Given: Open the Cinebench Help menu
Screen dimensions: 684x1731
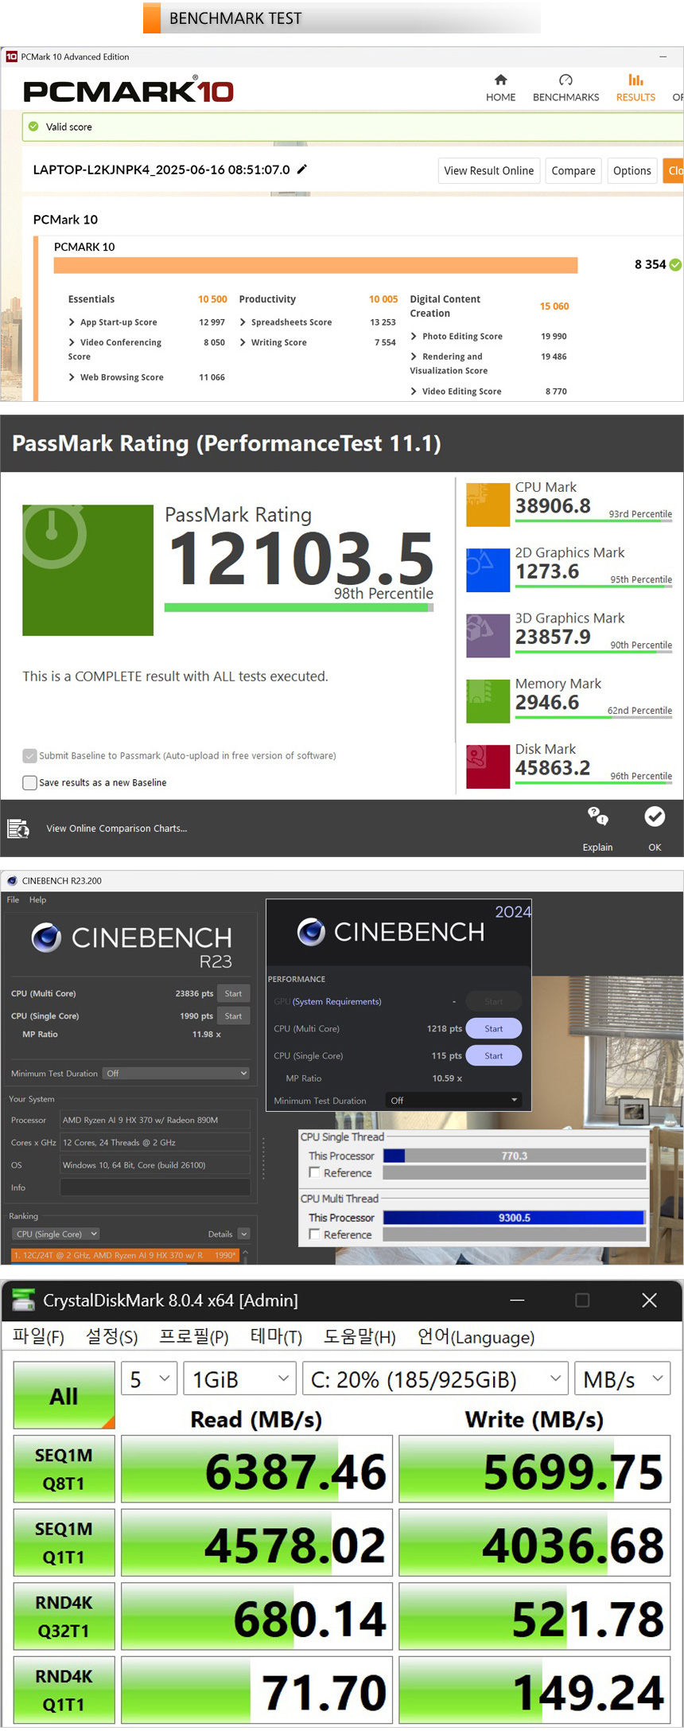Looking at the screenshot, I should pyautogui.click(x=37, y=900).
